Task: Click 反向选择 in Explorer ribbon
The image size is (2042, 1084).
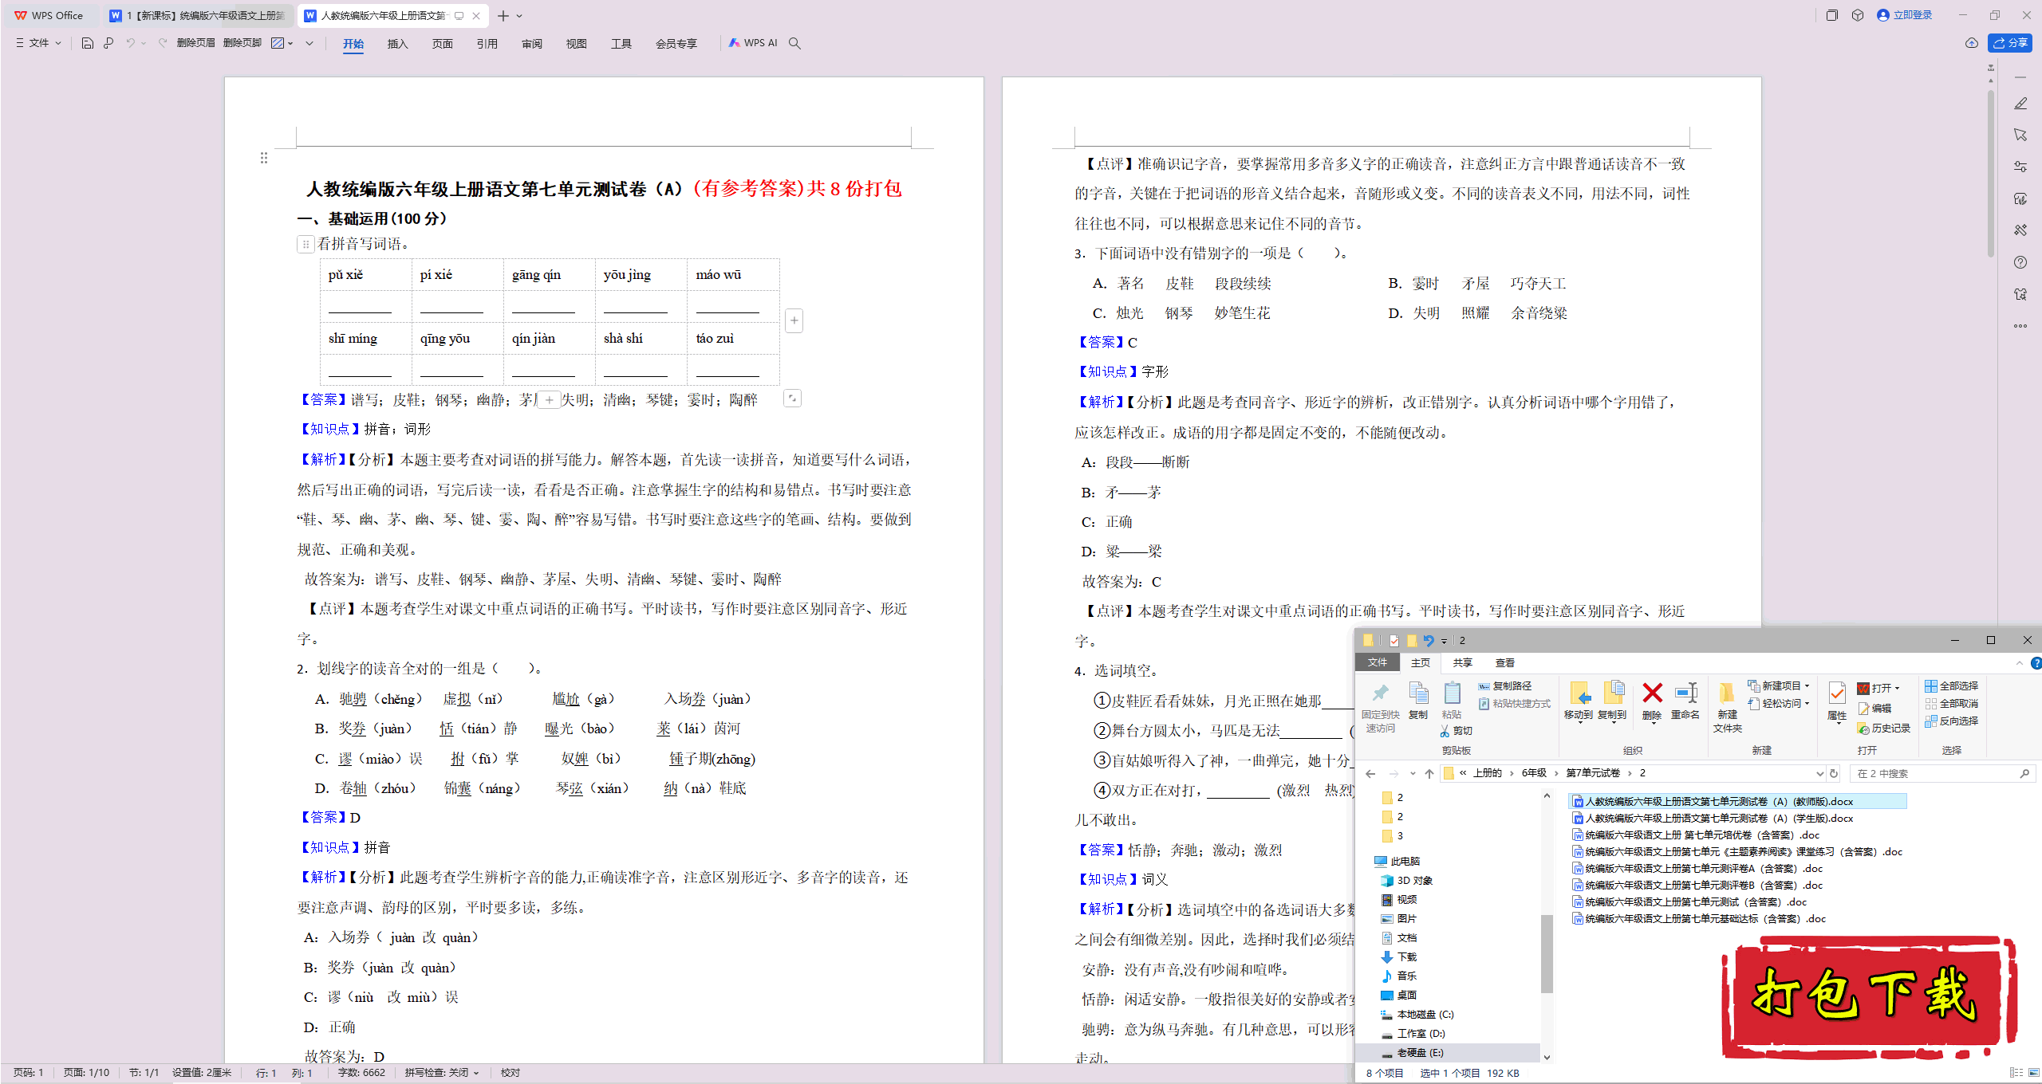Action: pos(1951,721)
